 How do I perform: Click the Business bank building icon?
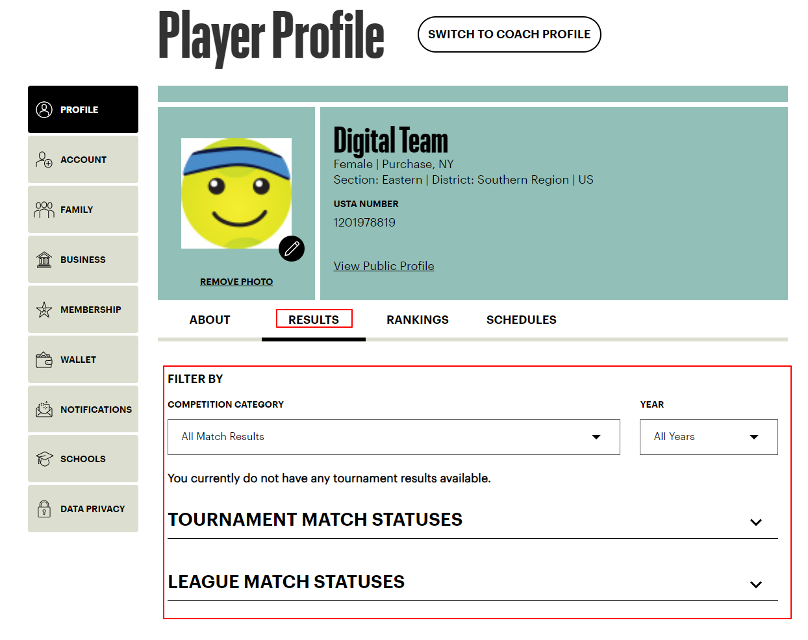pyautogui.click(x=44, y=260)
